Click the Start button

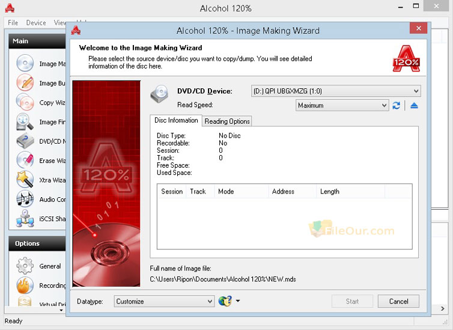tap(352, 301)
